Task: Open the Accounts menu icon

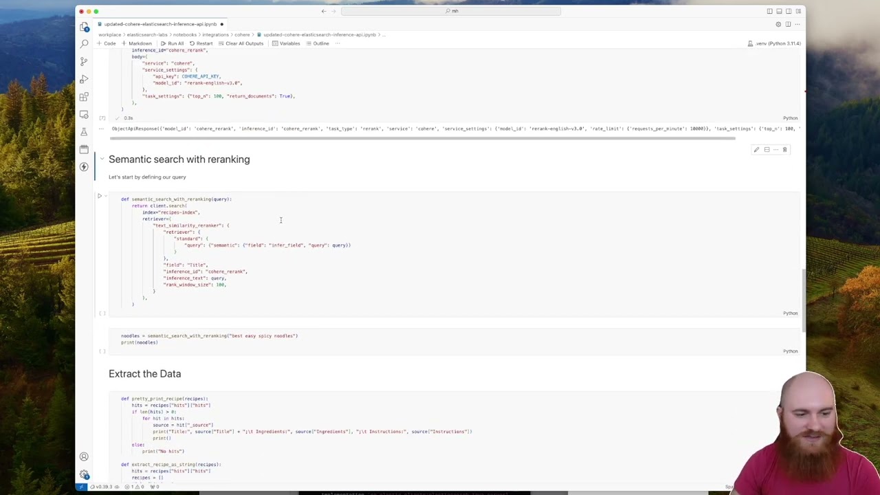Action: pyautogui.click(x=84, y=456)
